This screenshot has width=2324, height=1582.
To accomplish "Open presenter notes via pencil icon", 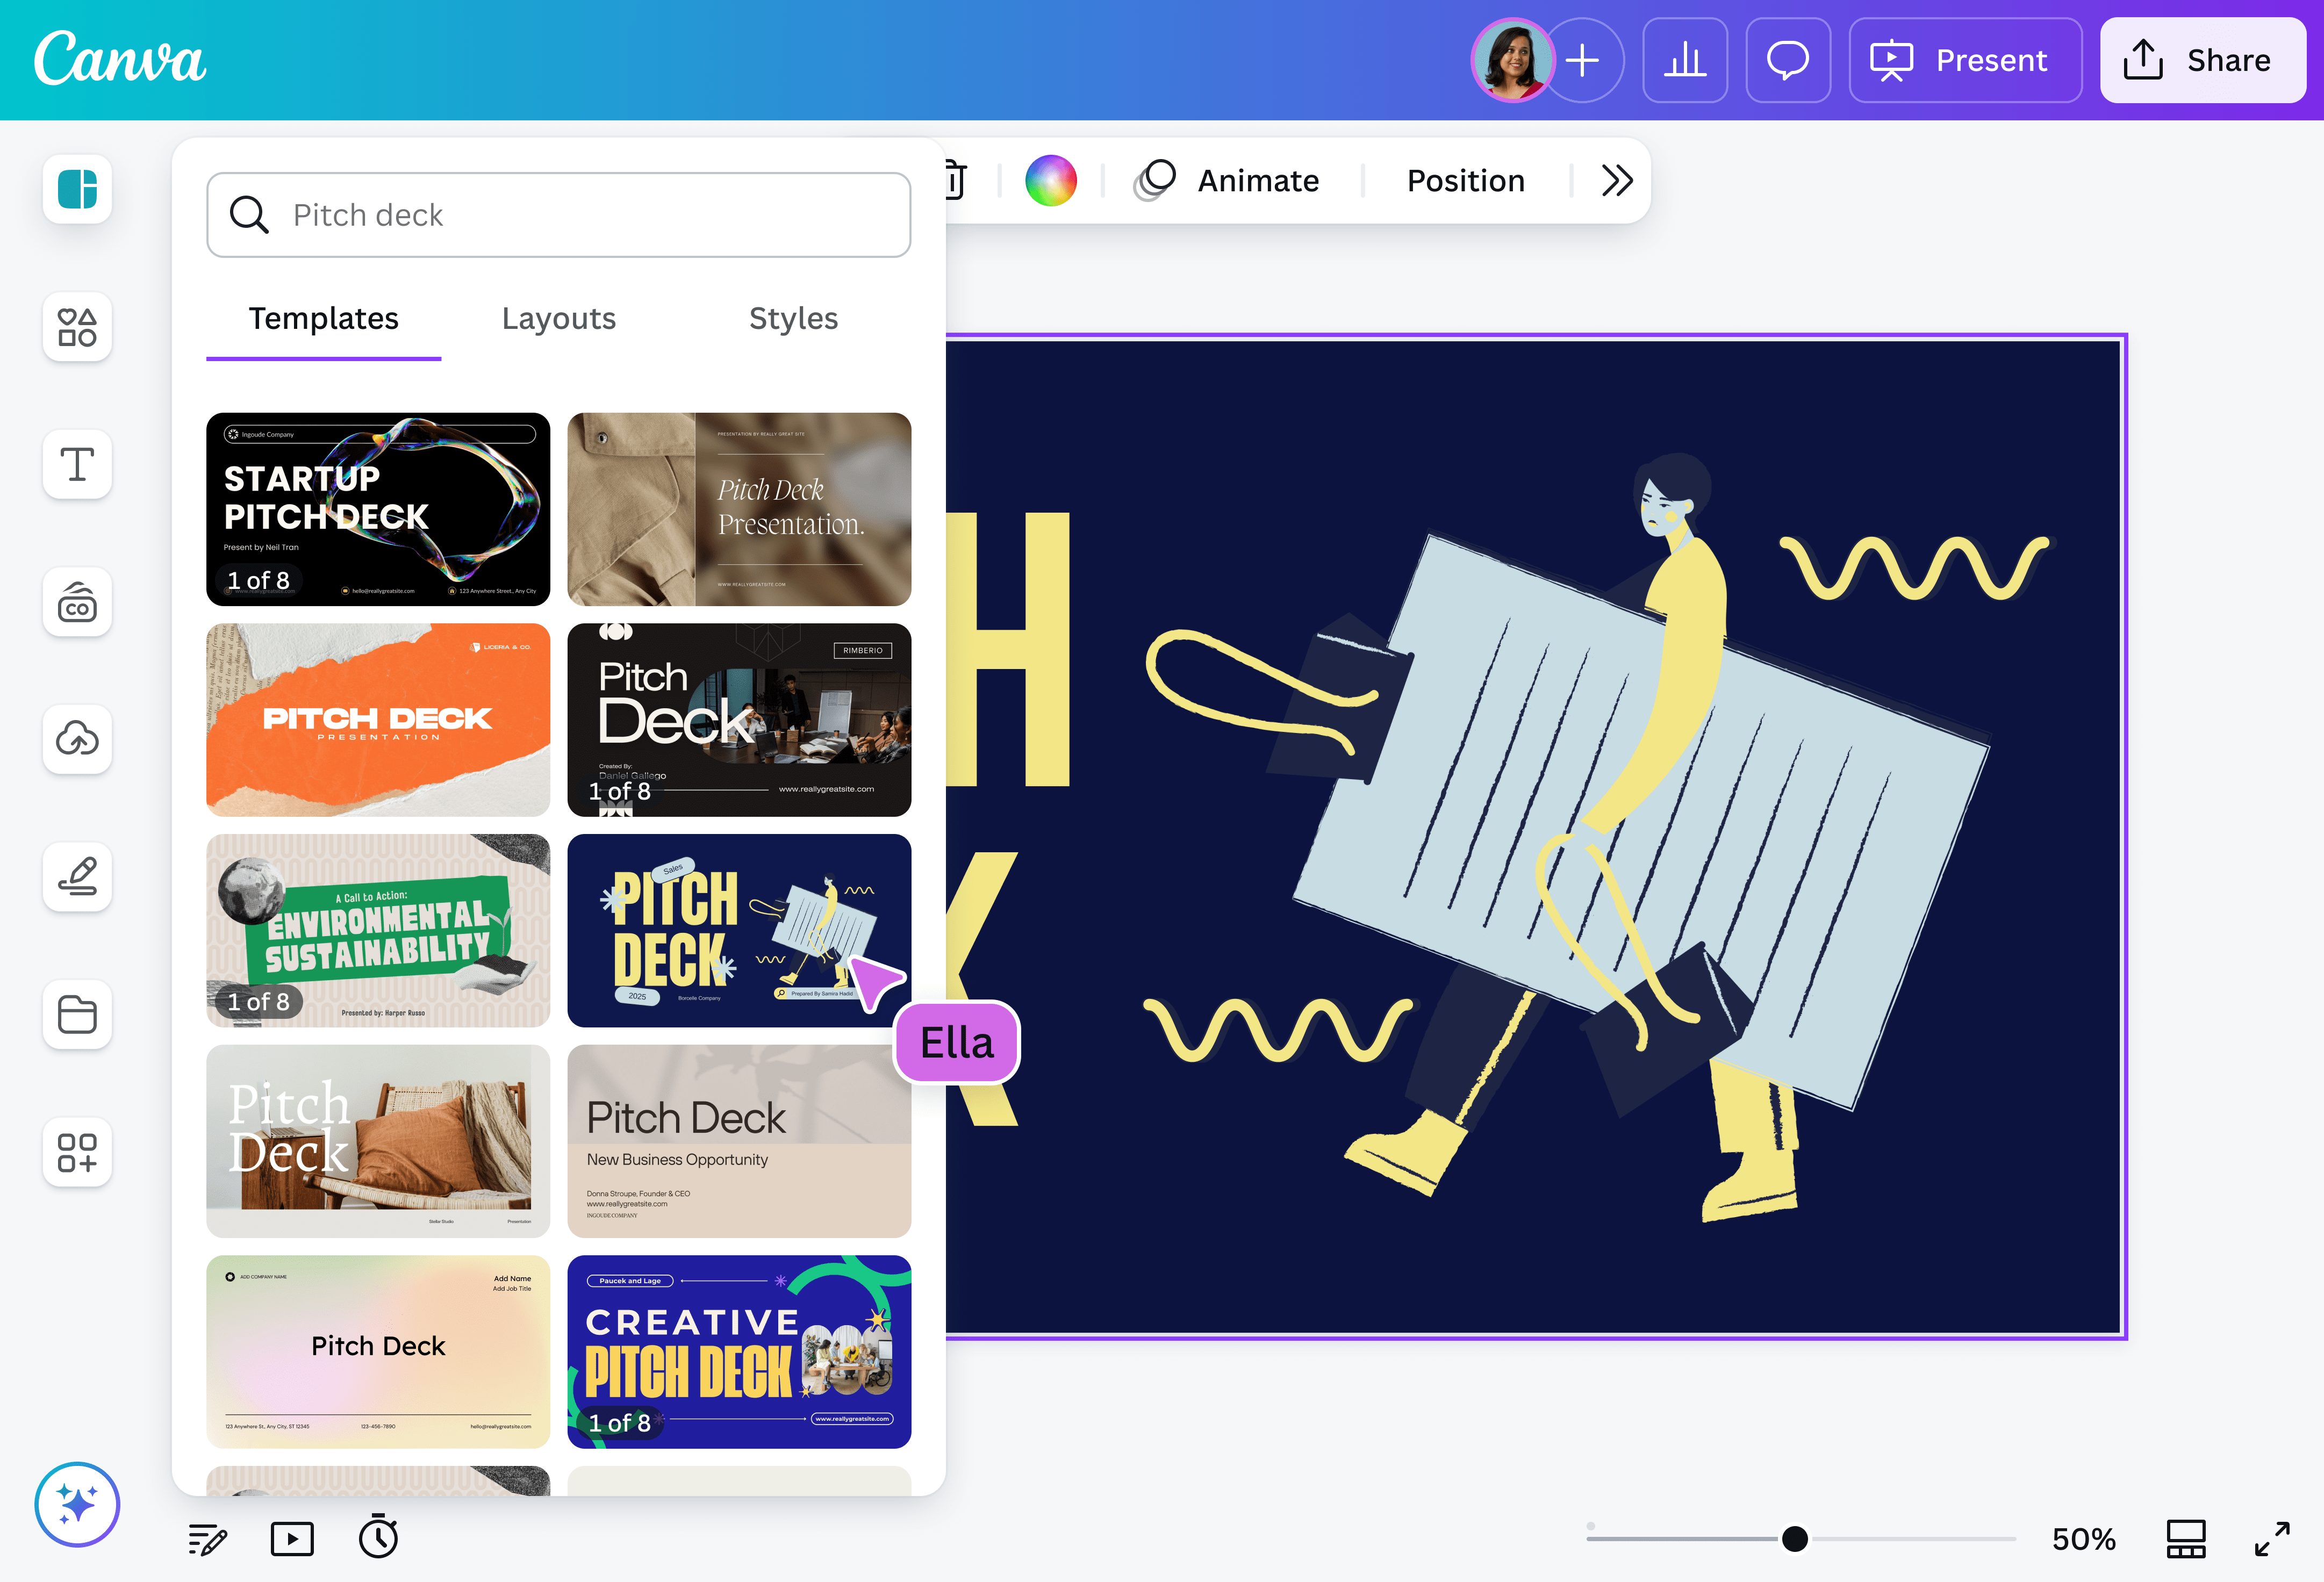I will tap(207, 1538).
